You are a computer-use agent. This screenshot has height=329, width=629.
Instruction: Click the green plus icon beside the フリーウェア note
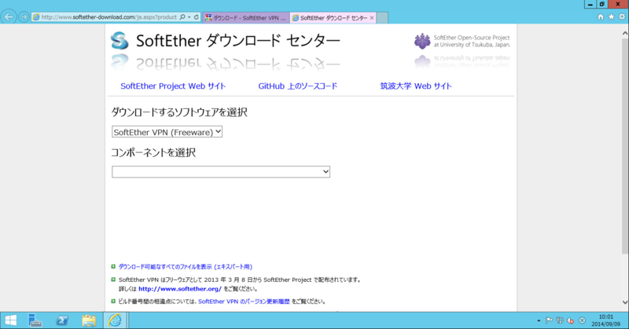113,280
